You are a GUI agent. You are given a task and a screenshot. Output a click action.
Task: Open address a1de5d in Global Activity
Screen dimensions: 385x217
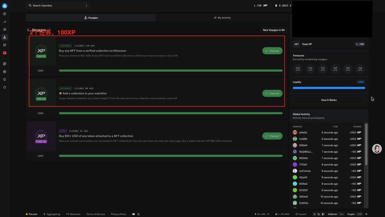(303, 133)
